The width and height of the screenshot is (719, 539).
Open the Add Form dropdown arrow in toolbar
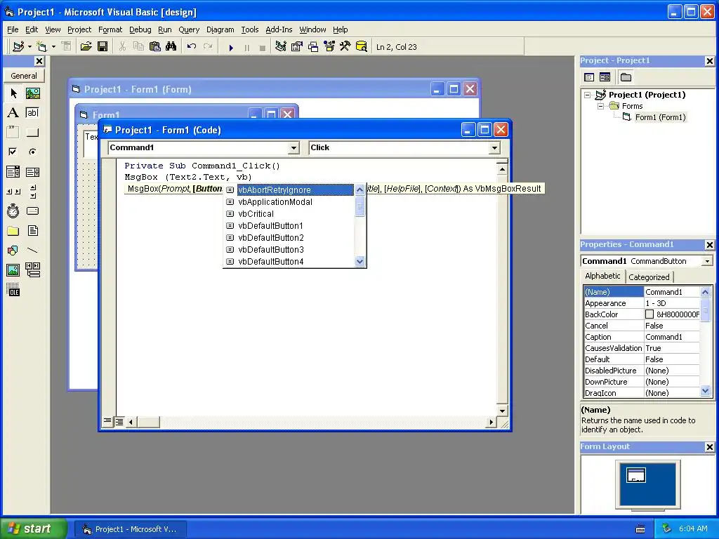[53, 47]
